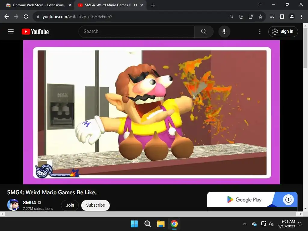Viewport: 308px width, 231px height.
Task: Click the YouTube search field
Action: [x=137, y=31]
